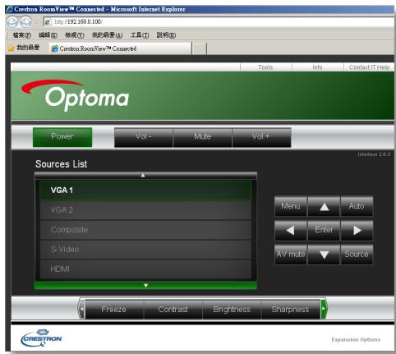396x354 pixels.
Task: Open the projector Menu
Action: 291,206
